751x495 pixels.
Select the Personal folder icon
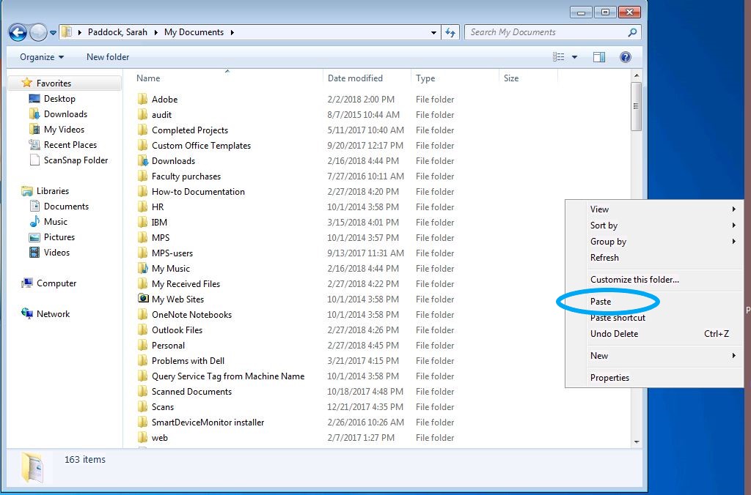point(142,346)
